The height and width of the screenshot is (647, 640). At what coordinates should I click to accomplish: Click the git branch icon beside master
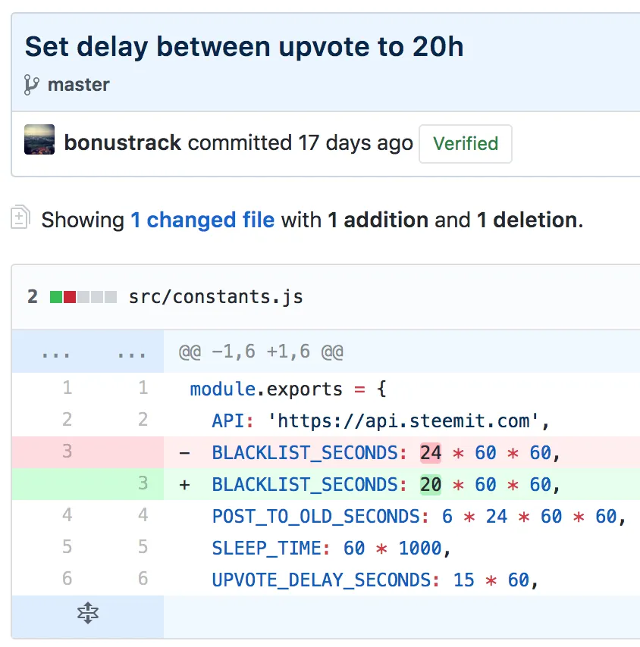tap(31, 84)
